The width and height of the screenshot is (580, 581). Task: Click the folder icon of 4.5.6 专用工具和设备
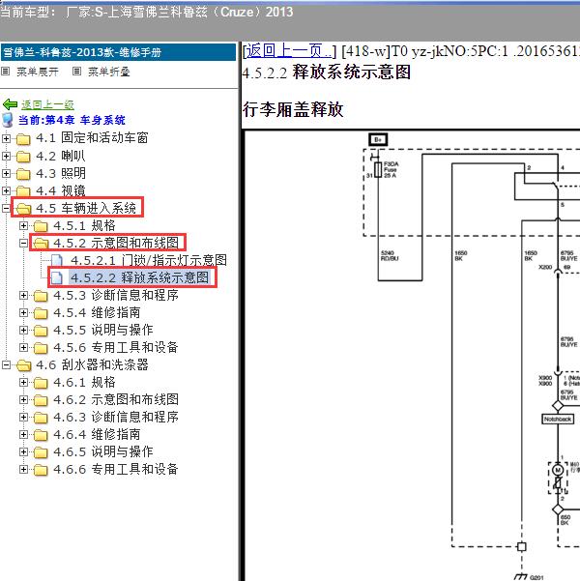[x=41, y=348]
